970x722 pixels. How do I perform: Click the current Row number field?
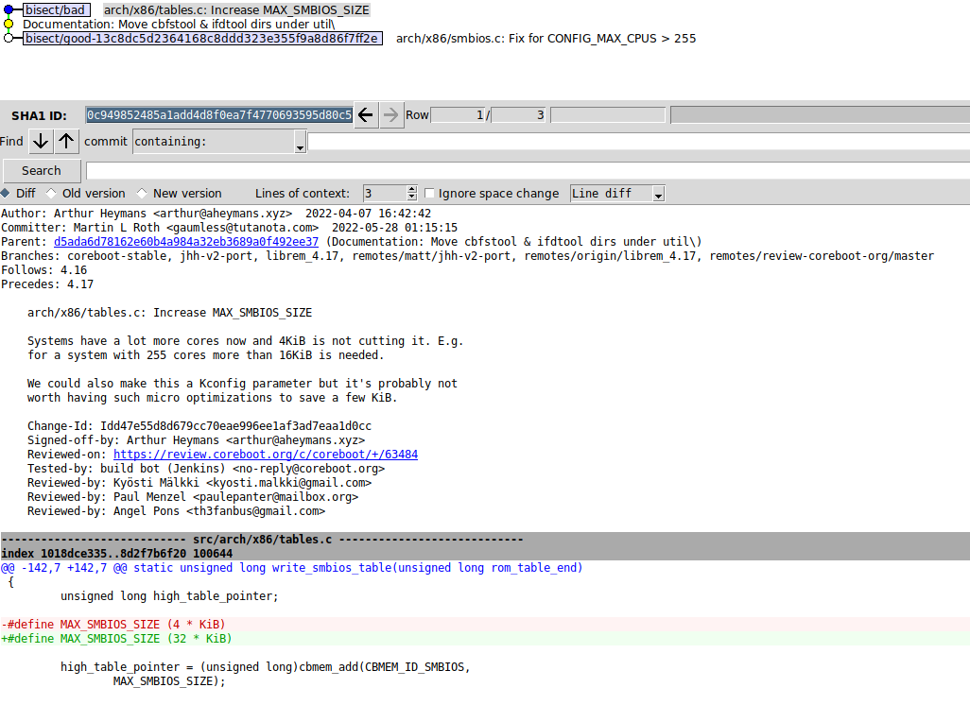458,115
